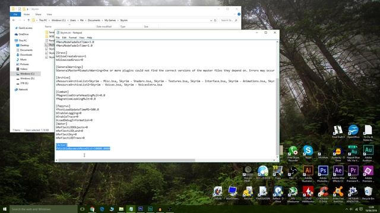Screen dimensions: 380x213
Task: Open the Audacity desktop shortcut
Action: pyautogui.click(x=338, y=153)
